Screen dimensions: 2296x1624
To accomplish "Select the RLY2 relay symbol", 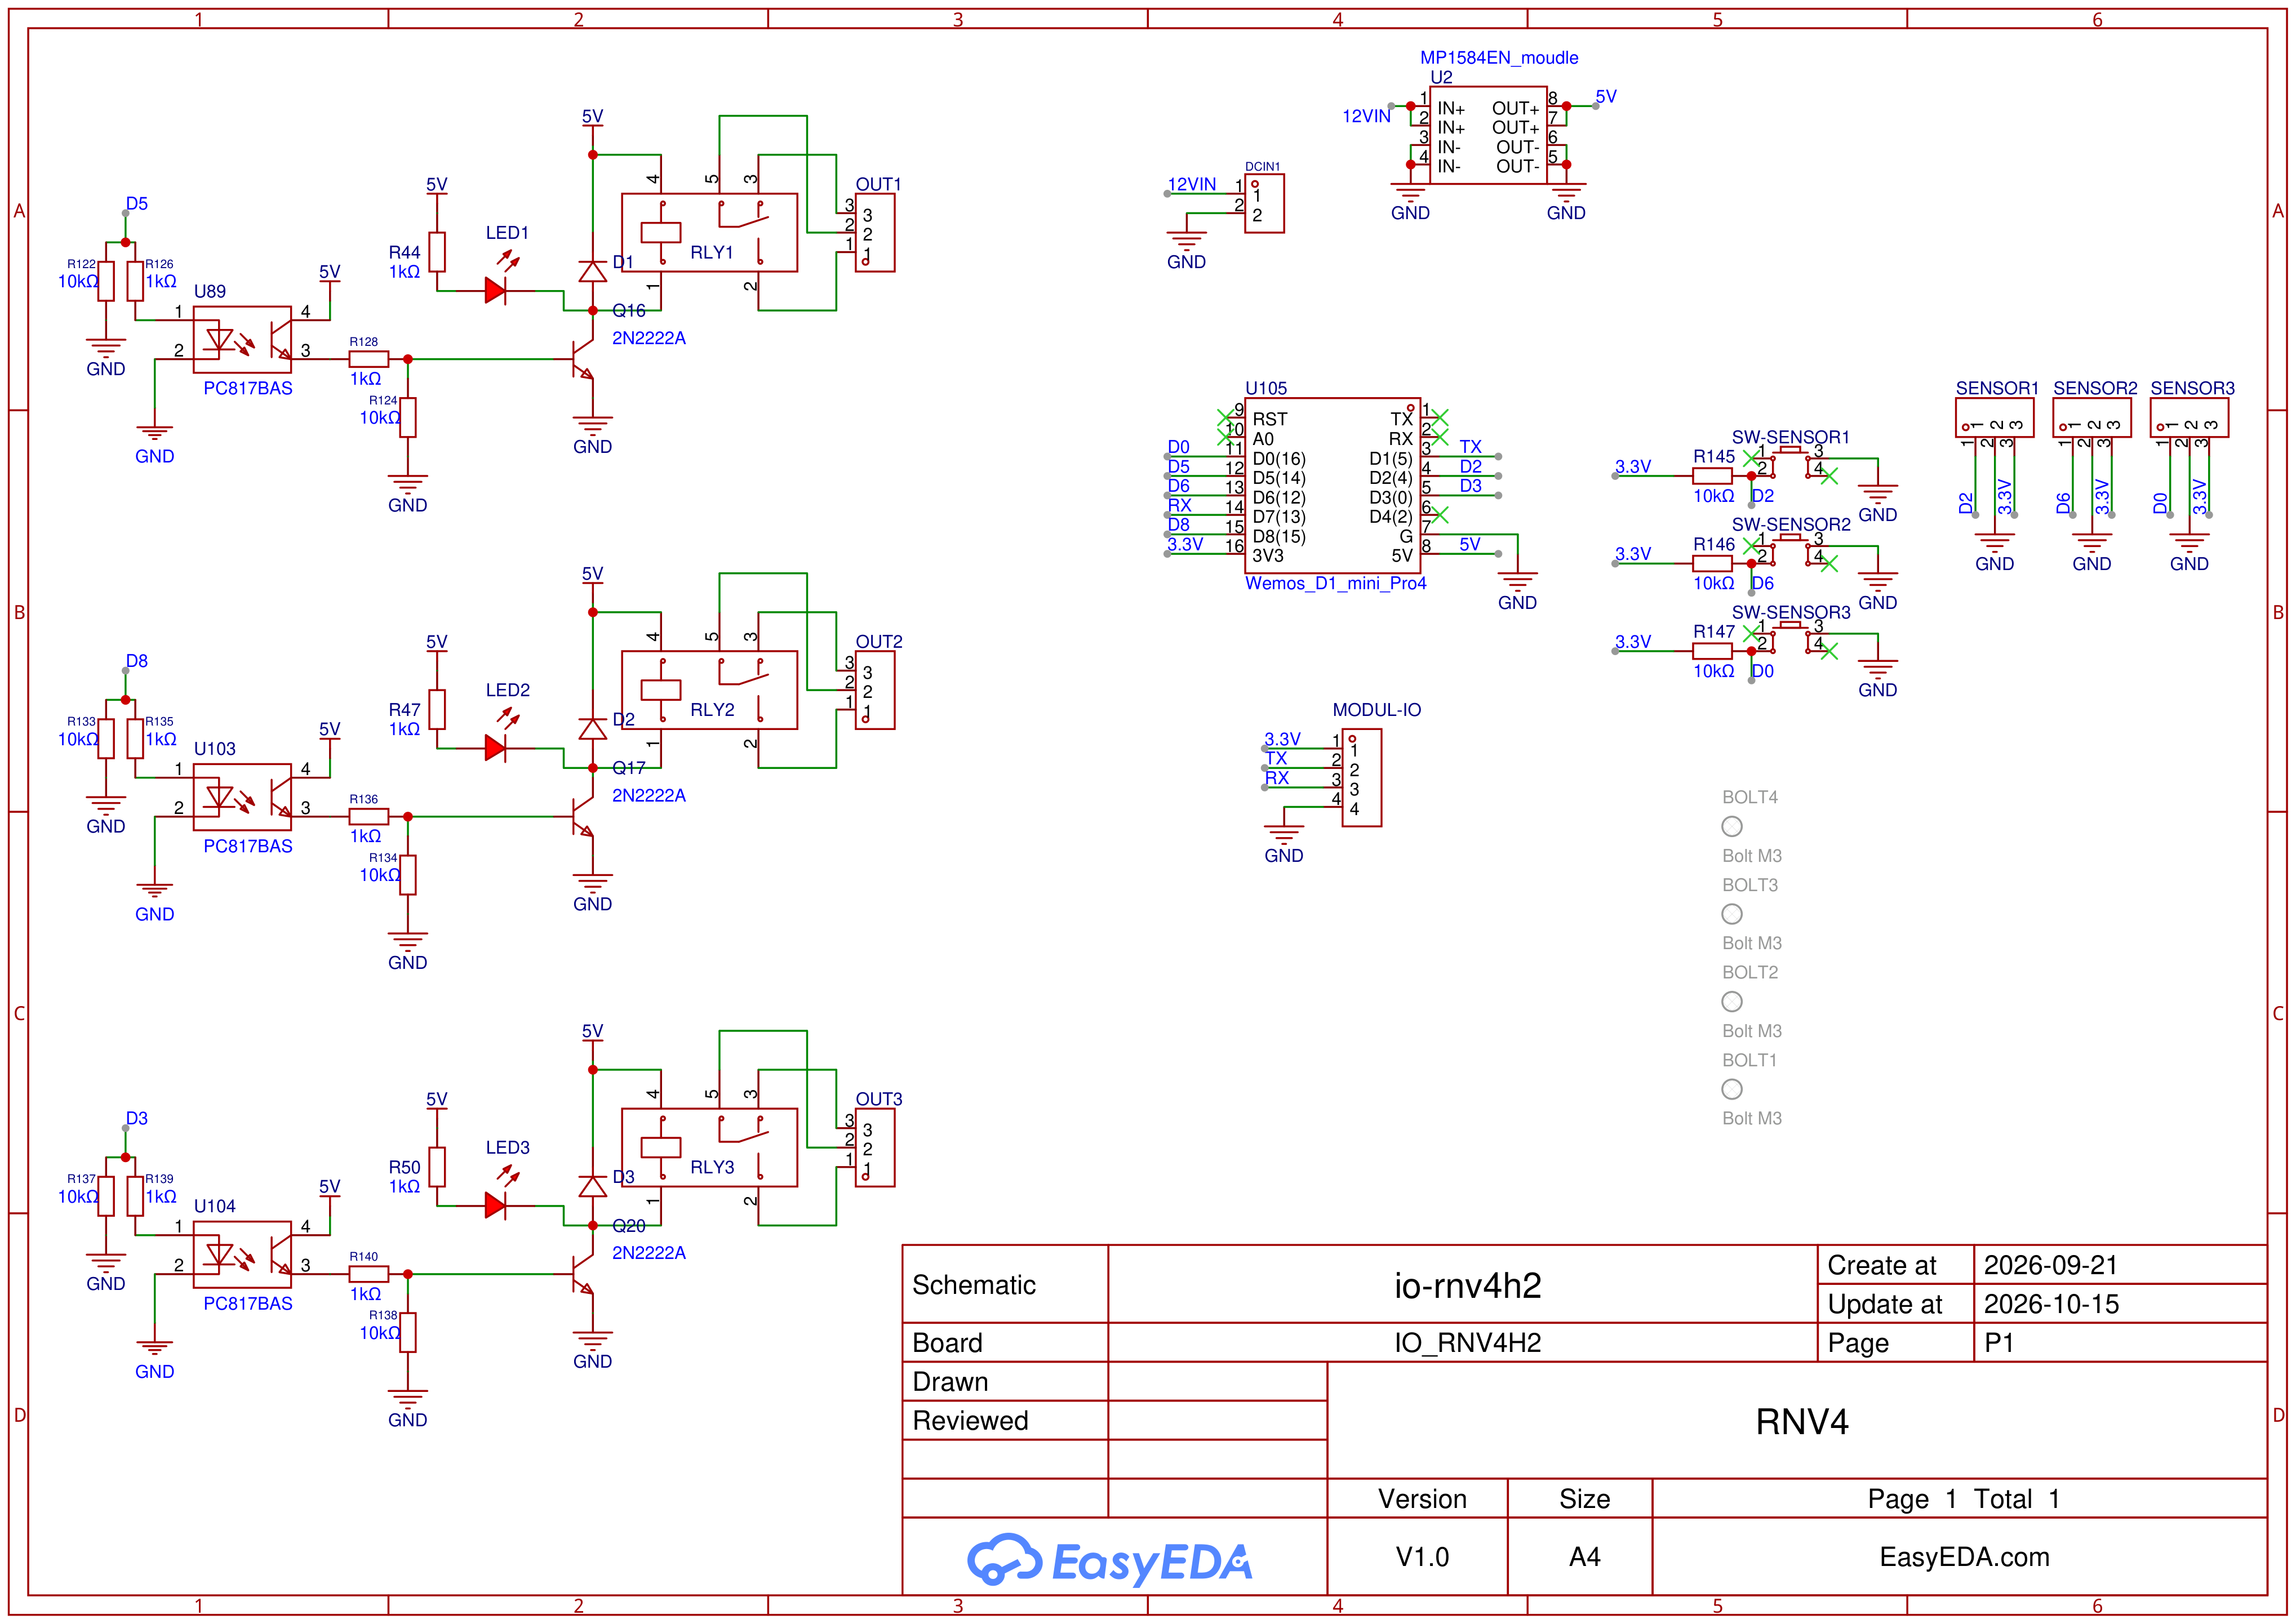I will pos(709,690).
